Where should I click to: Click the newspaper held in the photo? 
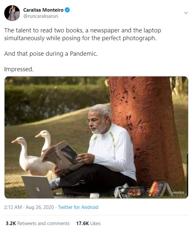(x=61, y=155)
